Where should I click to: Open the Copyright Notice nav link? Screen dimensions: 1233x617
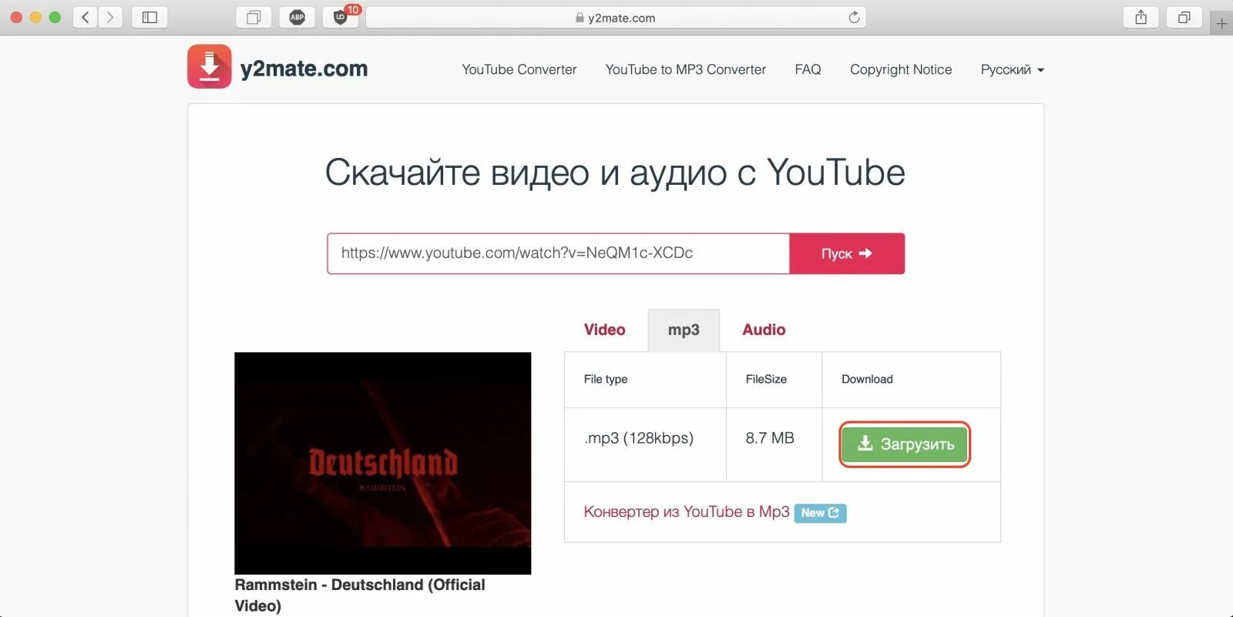click(x=901, y=69)
